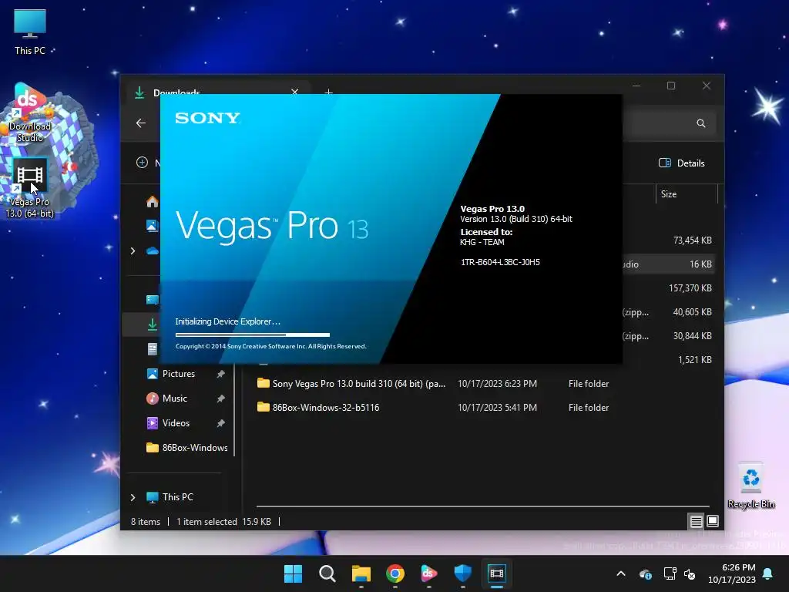
Task: Switch to large thumbnails view
Action: coord(713,521)
